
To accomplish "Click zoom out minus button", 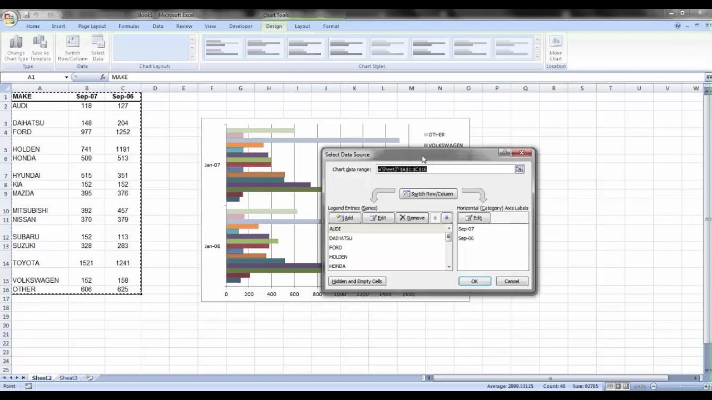I will point(654,386).
